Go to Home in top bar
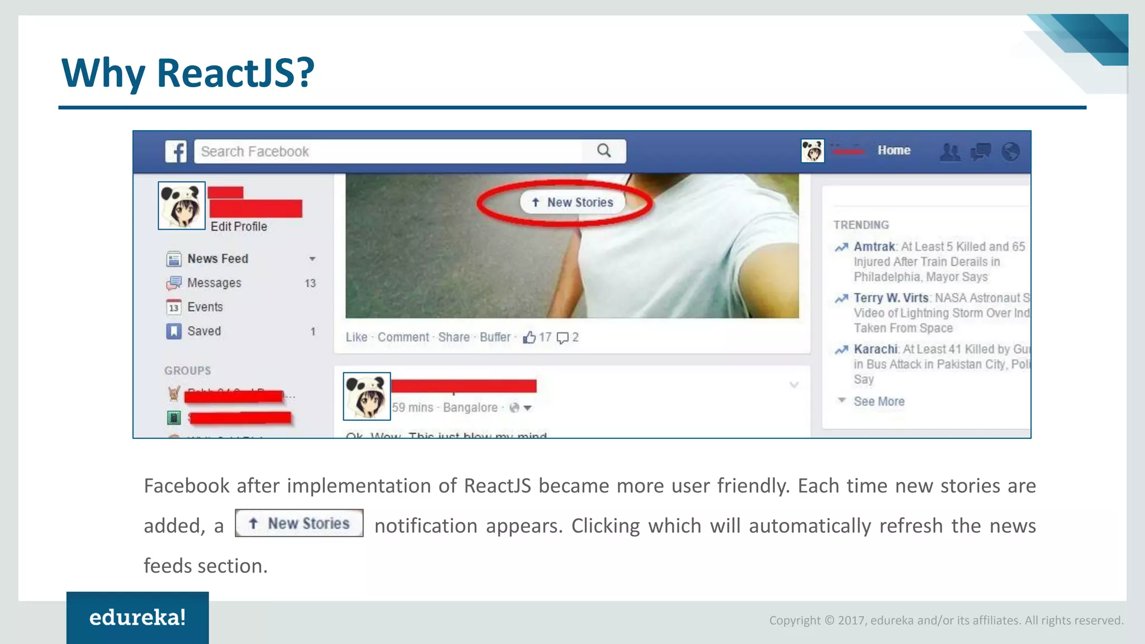The width and height of the screenshot is (1145, 644). click(x=893, y=150)
